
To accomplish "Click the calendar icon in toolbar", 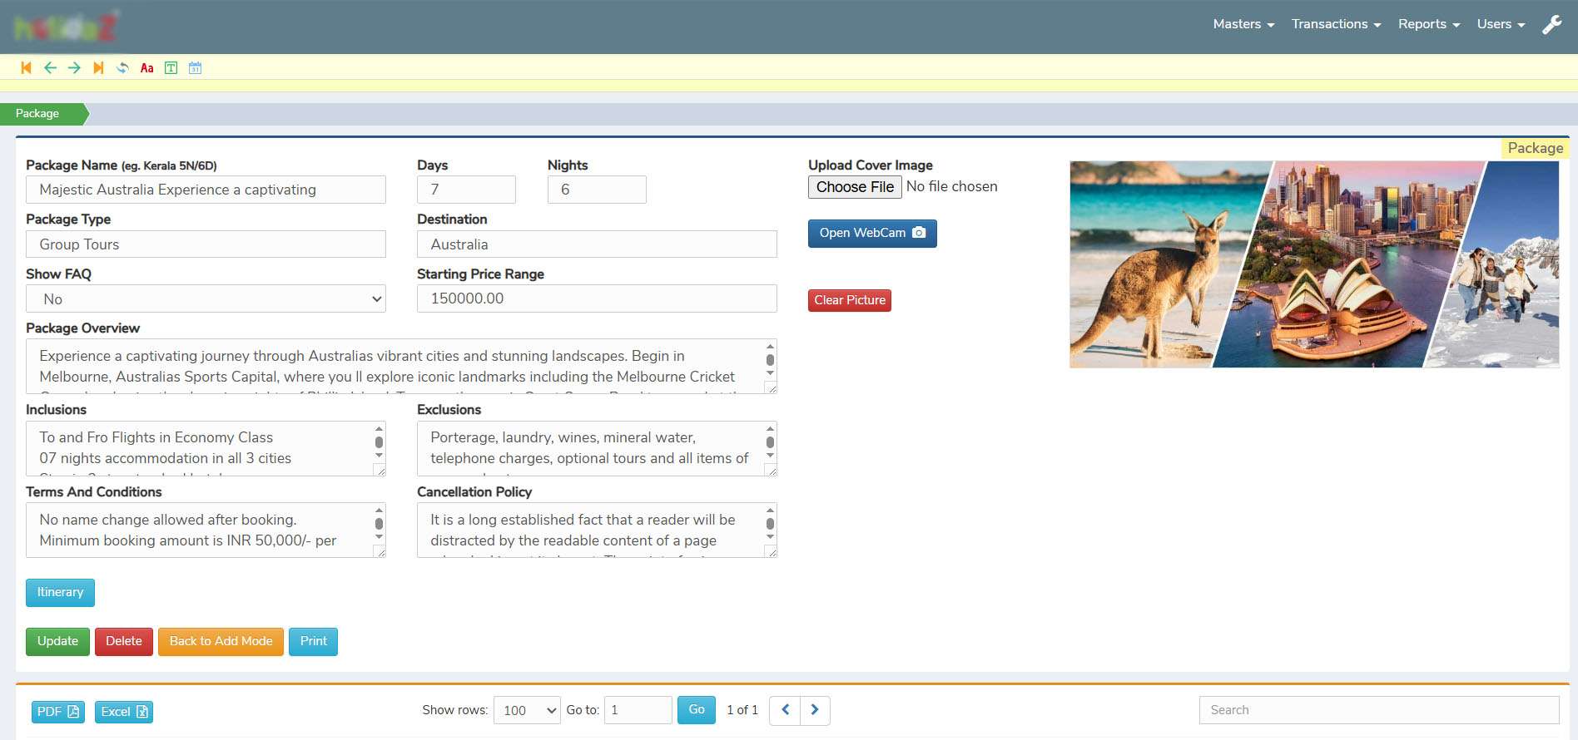I will 195,68.
